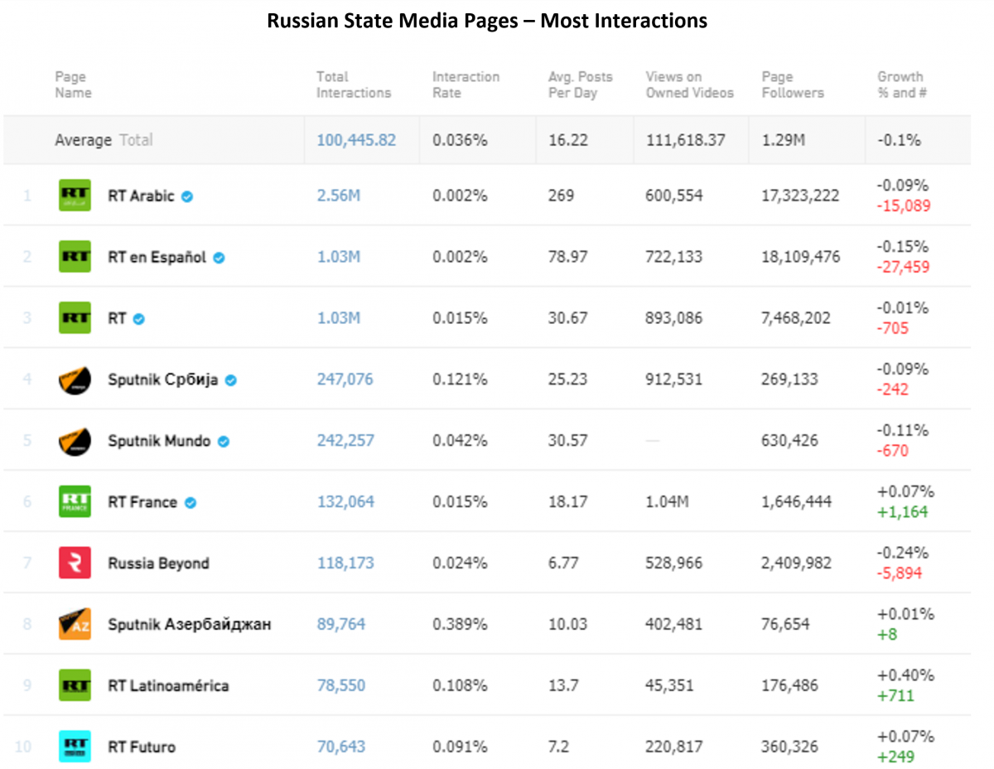Screen dimensions: 994x769
Task: Open Sputnik Србија interactions 247,076
Action: (x=345, y=380)
